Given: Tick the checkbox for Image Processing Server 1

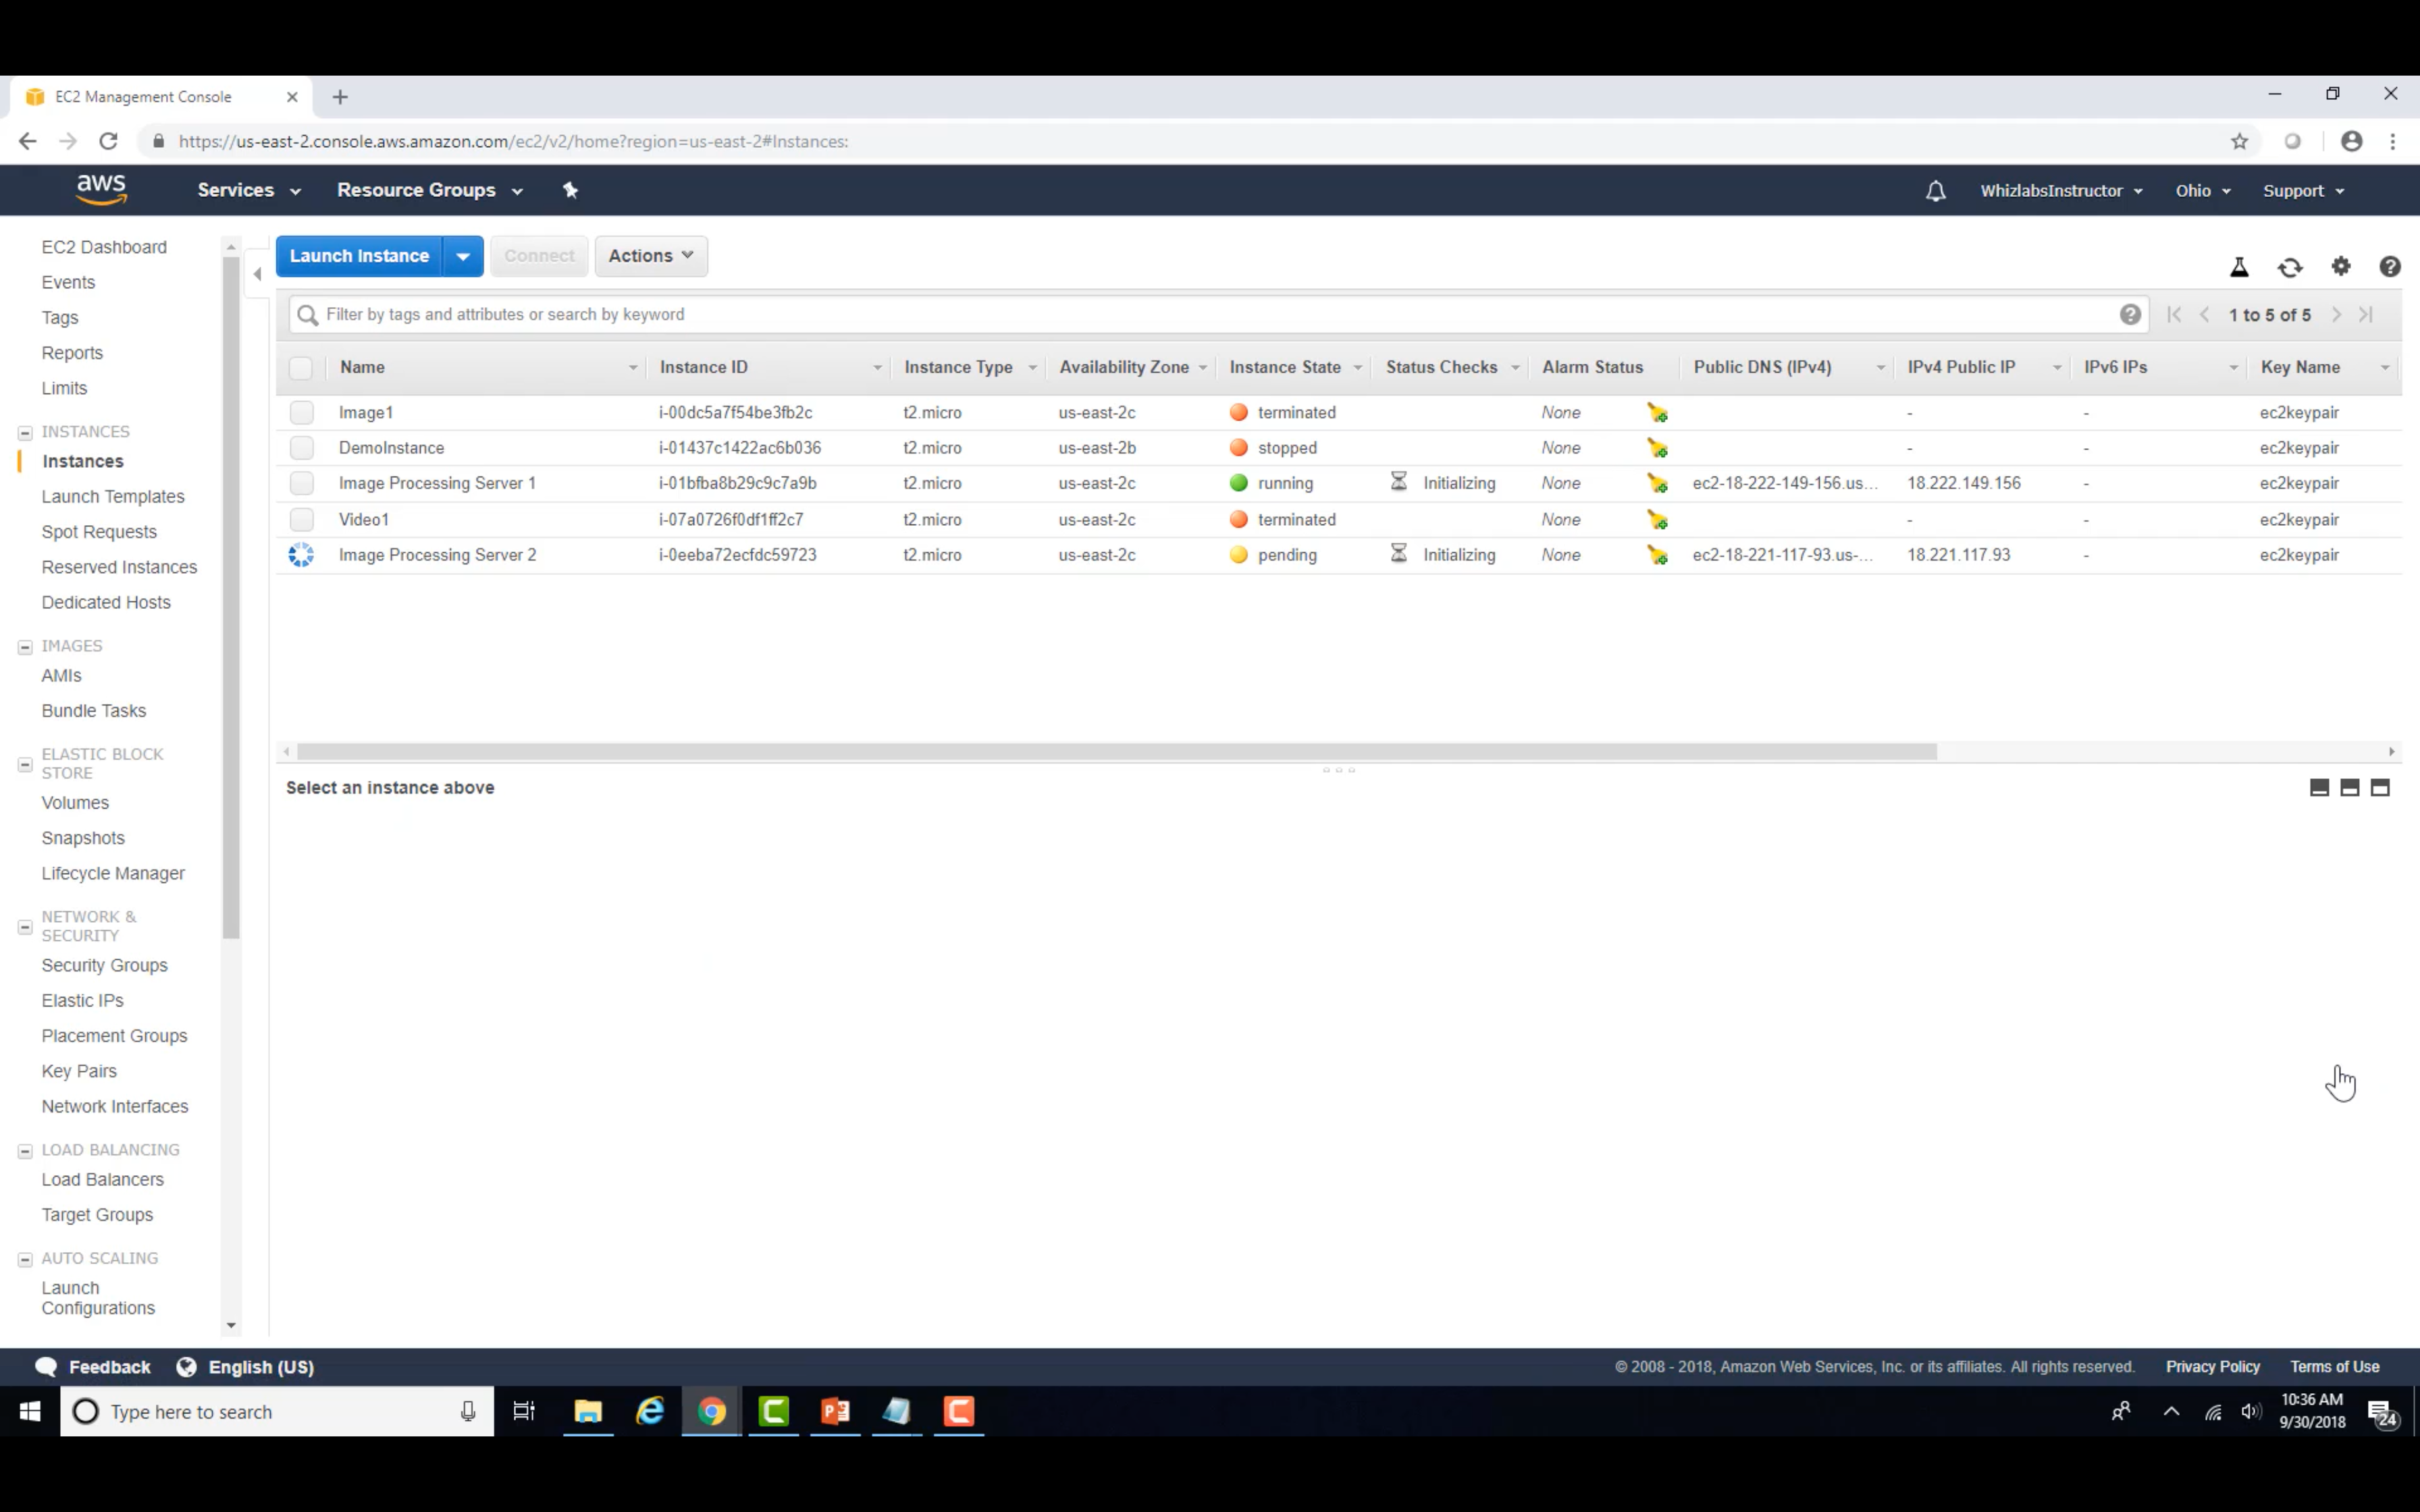Looking at the screenshot, I should (x=301, y=483).
